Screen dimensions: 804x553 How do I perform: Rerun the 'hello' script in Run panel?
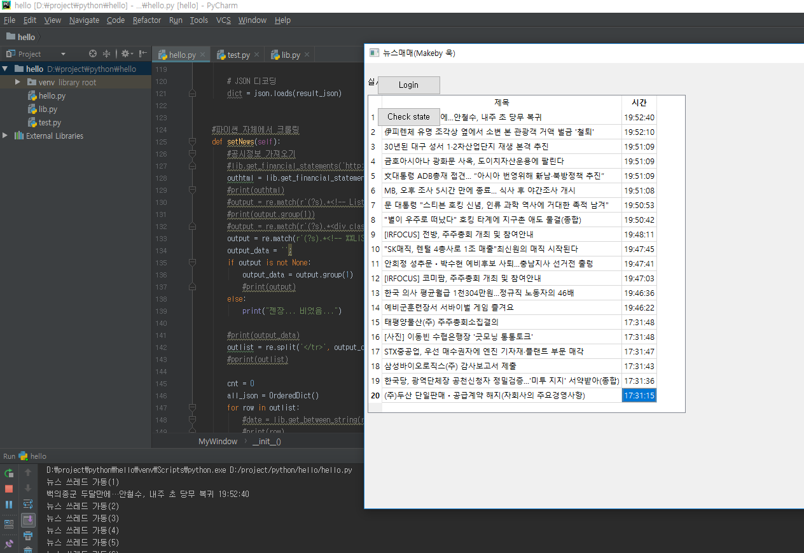click(9, 473)
